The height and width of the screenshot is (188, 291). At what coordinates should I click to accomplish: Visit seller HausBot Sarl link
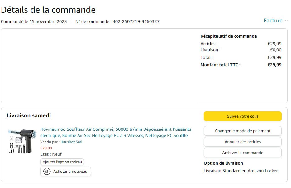71,142
